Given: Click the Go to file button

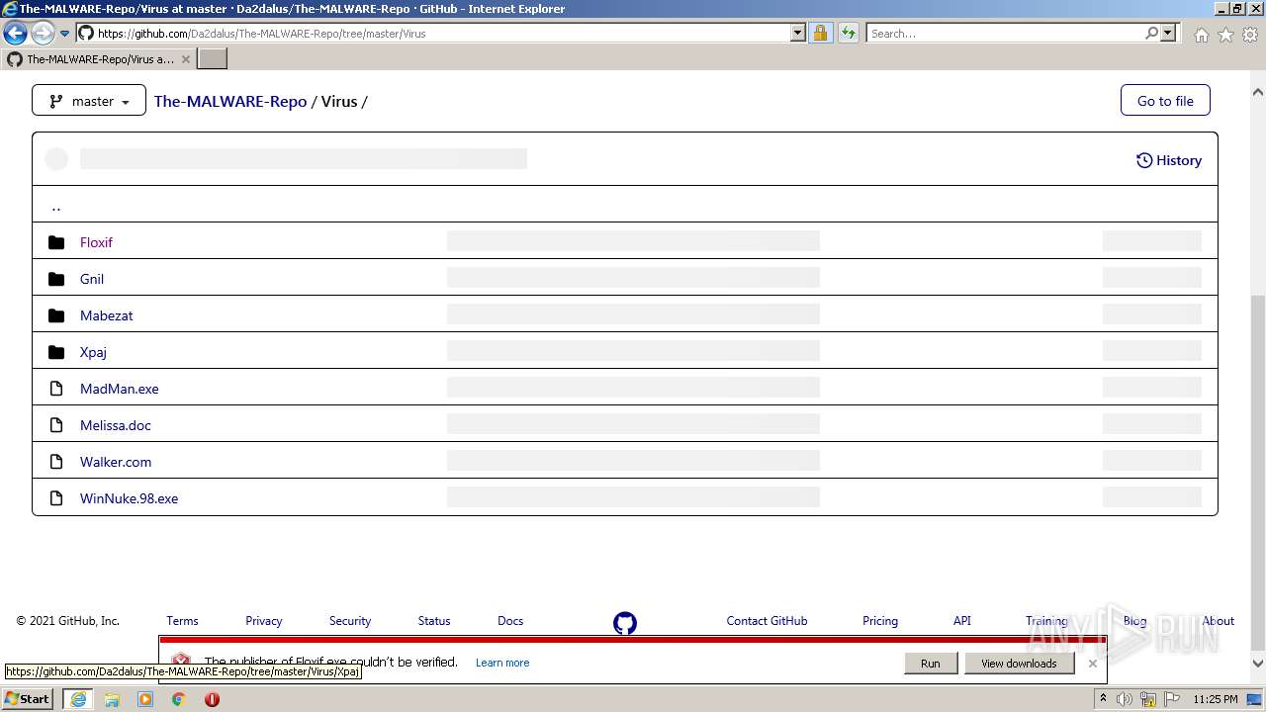Looking at the screenshot, I should point(1165,101).
